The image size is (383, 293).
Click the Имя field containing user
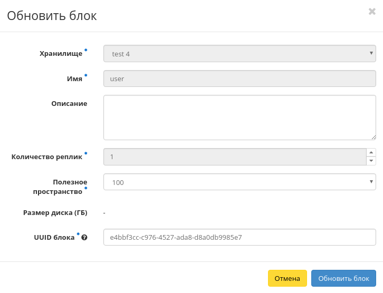tap(240, 79)
